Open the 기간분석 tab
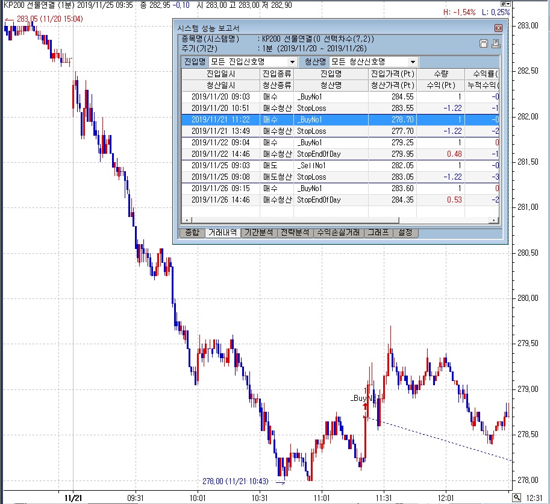This screenshot has height=504, width=550. (x=258, y=233)
